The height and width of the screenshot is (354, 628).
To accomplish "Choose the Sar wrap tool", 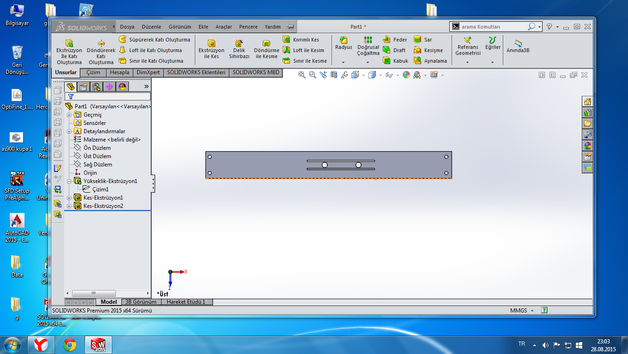I will [x=423, y=40].
